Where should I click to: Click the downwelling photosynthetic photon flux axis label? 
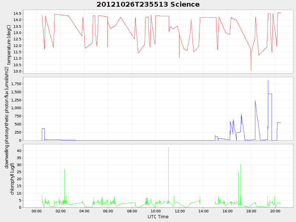(7, 118)
